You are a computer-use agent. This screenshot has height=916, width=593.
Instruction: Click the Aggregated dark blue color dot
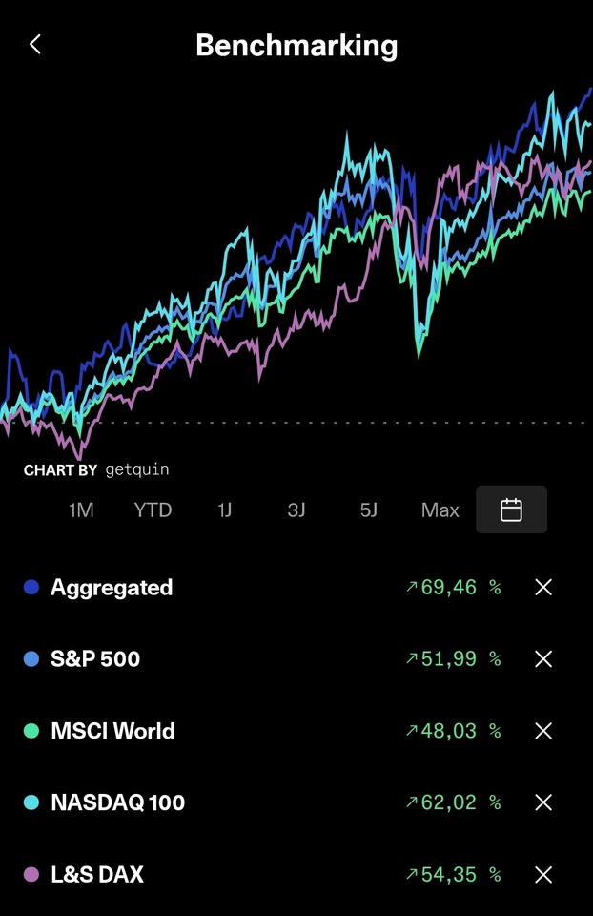(x=31, y=588)
